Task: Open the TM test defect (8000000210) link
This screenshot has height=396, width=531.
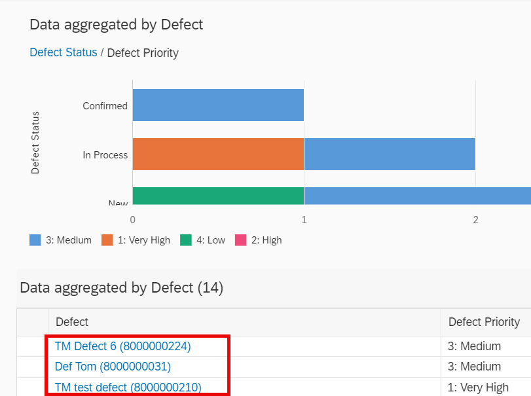Action: pos(128,387)
